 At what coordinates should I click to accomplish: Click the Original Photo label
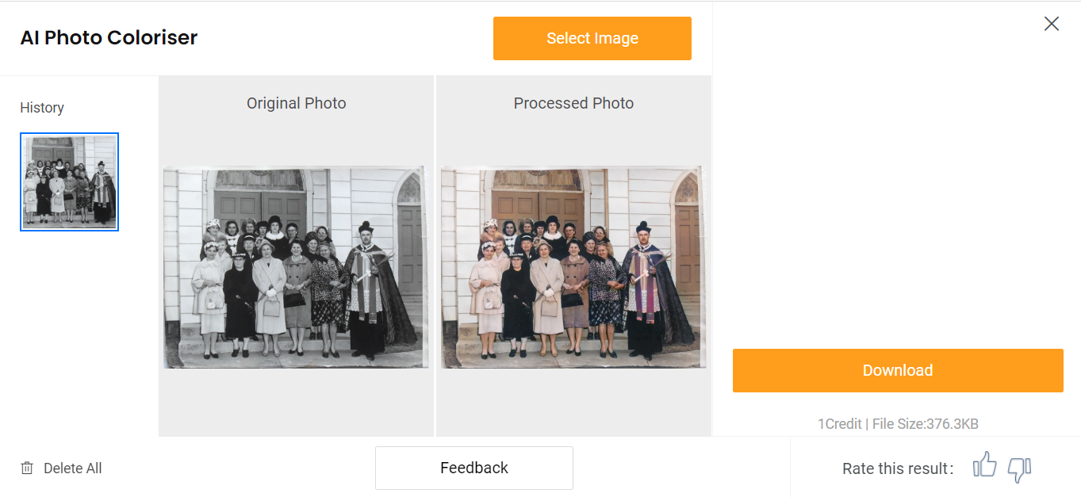[x=297, y=103]
